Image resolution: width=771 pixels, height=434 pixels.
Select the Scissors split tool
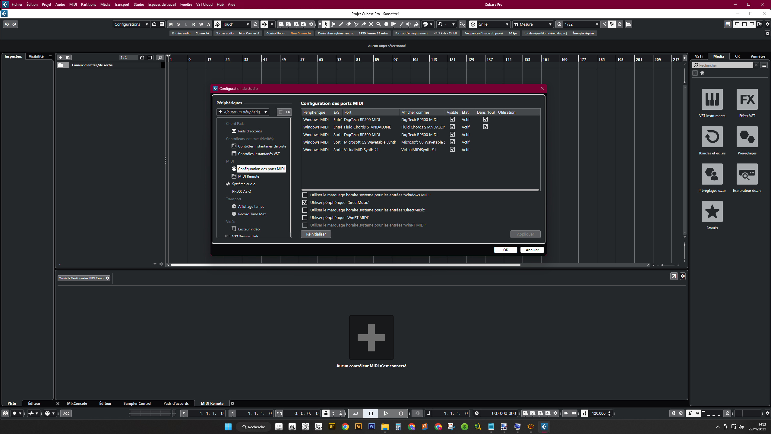tap(356, 24)
